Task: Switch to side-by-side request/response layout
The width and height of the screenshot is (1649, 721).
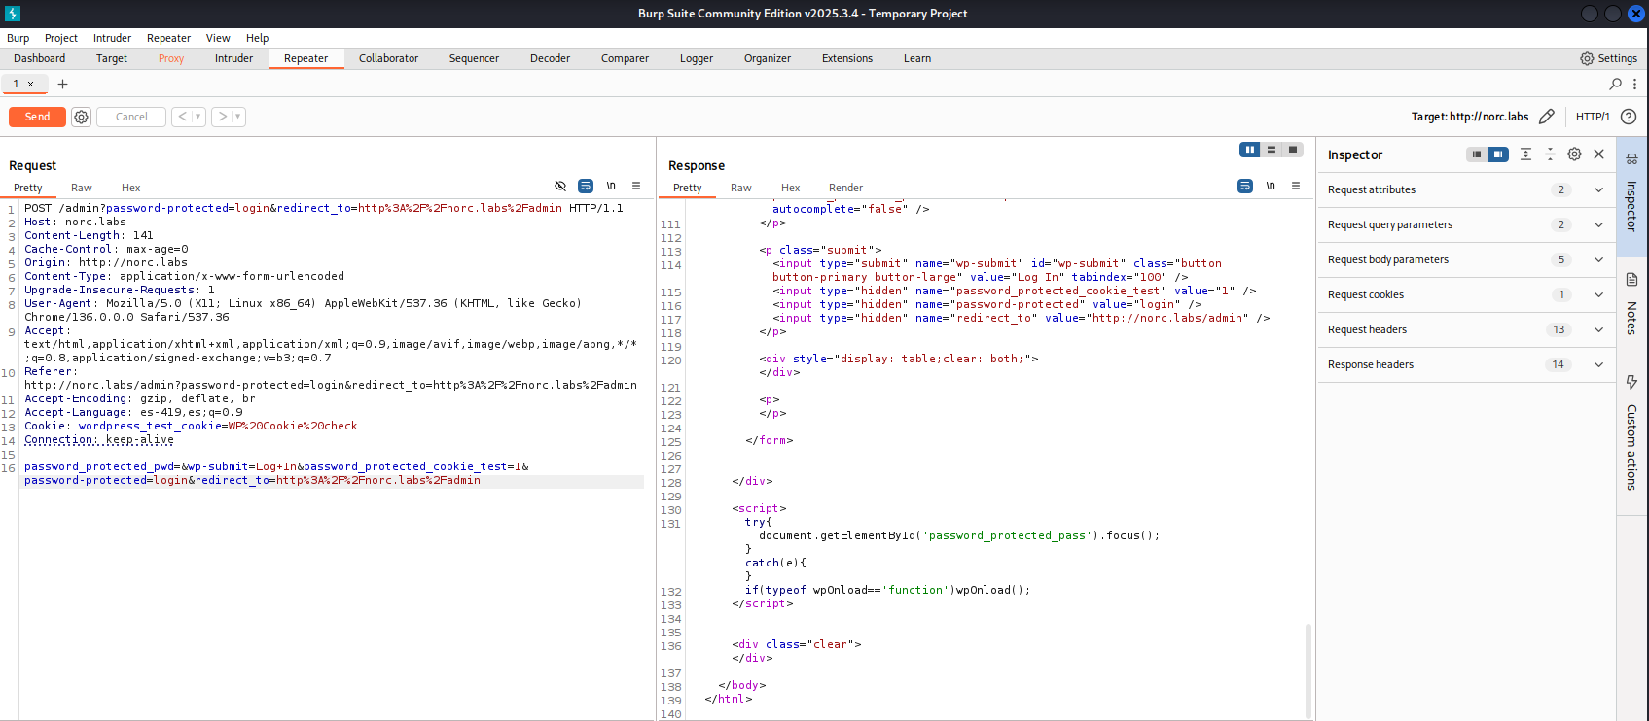Action: click(1250, 150)
